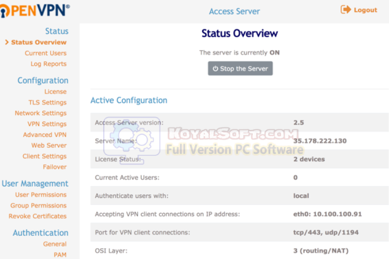Click the Logout link
The width and height of the screenshot is (389, 259).
(365, 10)
